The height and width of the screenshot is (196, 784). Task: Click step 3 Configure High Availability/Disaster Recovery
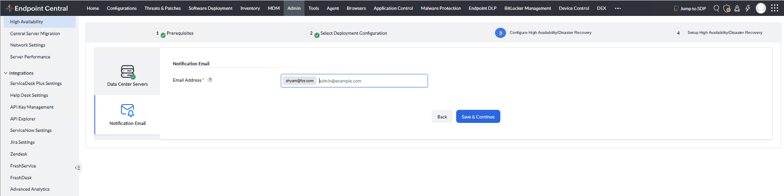click(x=543, y=33)
